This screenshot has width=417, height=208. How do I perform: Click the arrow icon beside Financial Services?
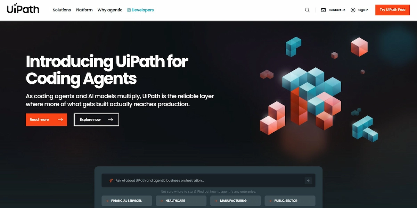tap(107, 201)
